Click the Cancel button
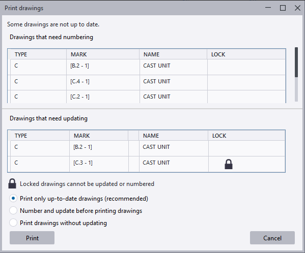 272,238
